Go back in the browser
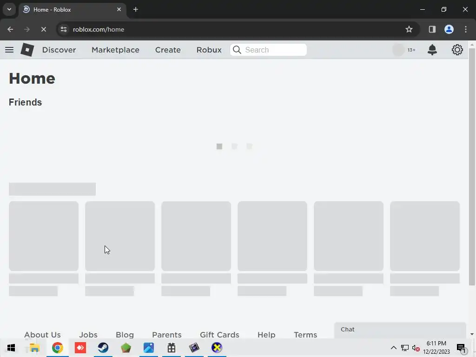The height and width of the screenshot is (357, 476). [10, 29]
